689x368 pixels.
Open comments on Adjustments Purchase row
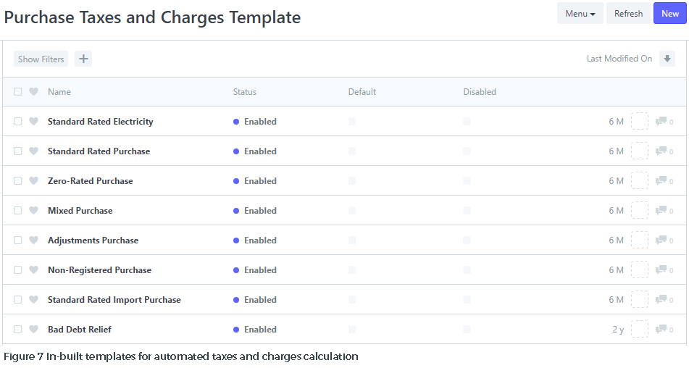pyautogui.click(x=664, y=241)
